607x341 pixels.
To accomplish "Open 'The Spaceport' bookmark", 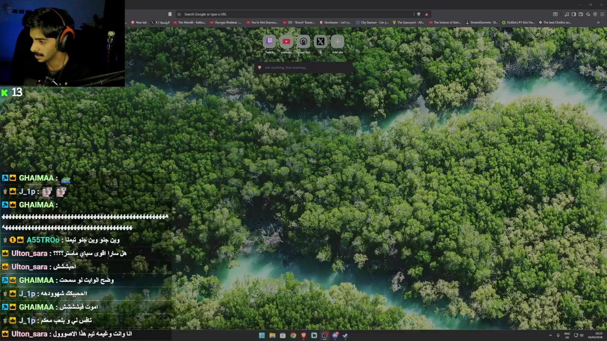I will [408, 22].
